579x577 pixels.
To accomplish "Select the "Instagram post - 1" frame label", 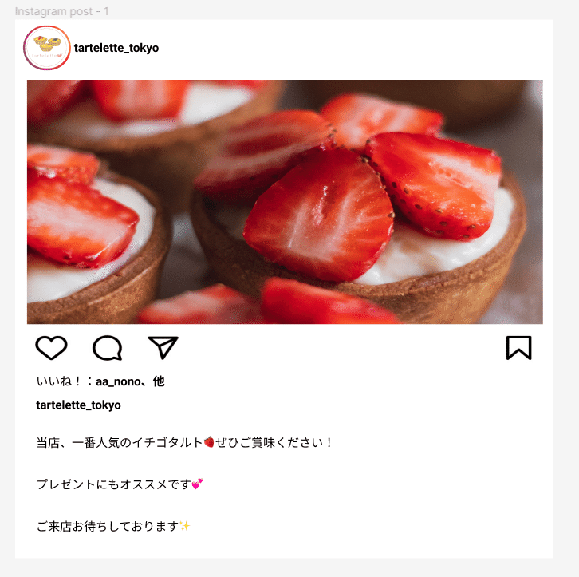I will pos(62,11).
